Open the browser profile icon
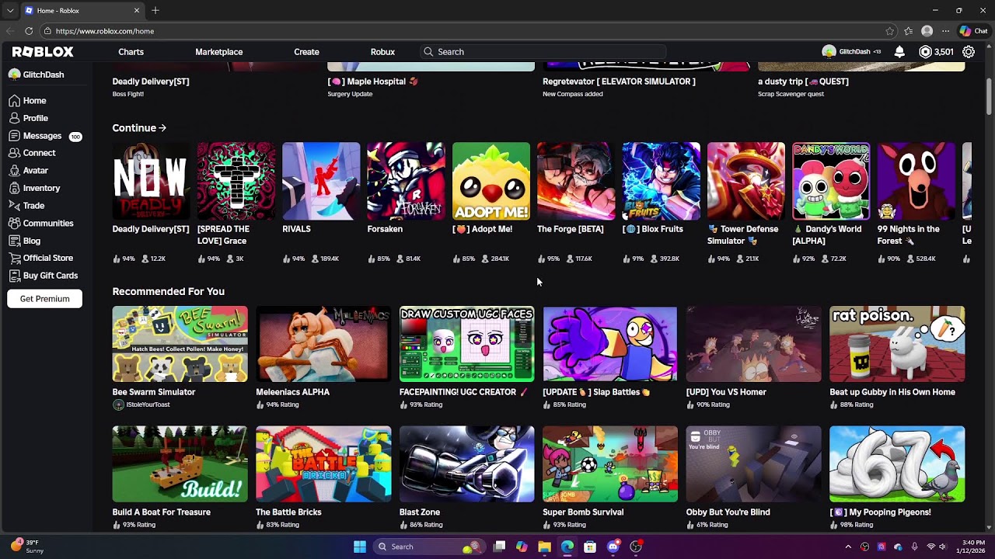Image resolution: width=995 pixels, height=559 pixels. pos(927,31)
